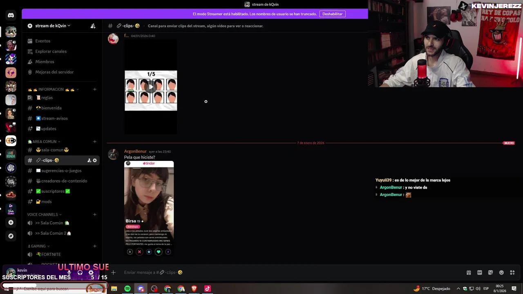Disable Streamer mode with Deshabilitar button

pyautogui.click(x=332, y=14)
